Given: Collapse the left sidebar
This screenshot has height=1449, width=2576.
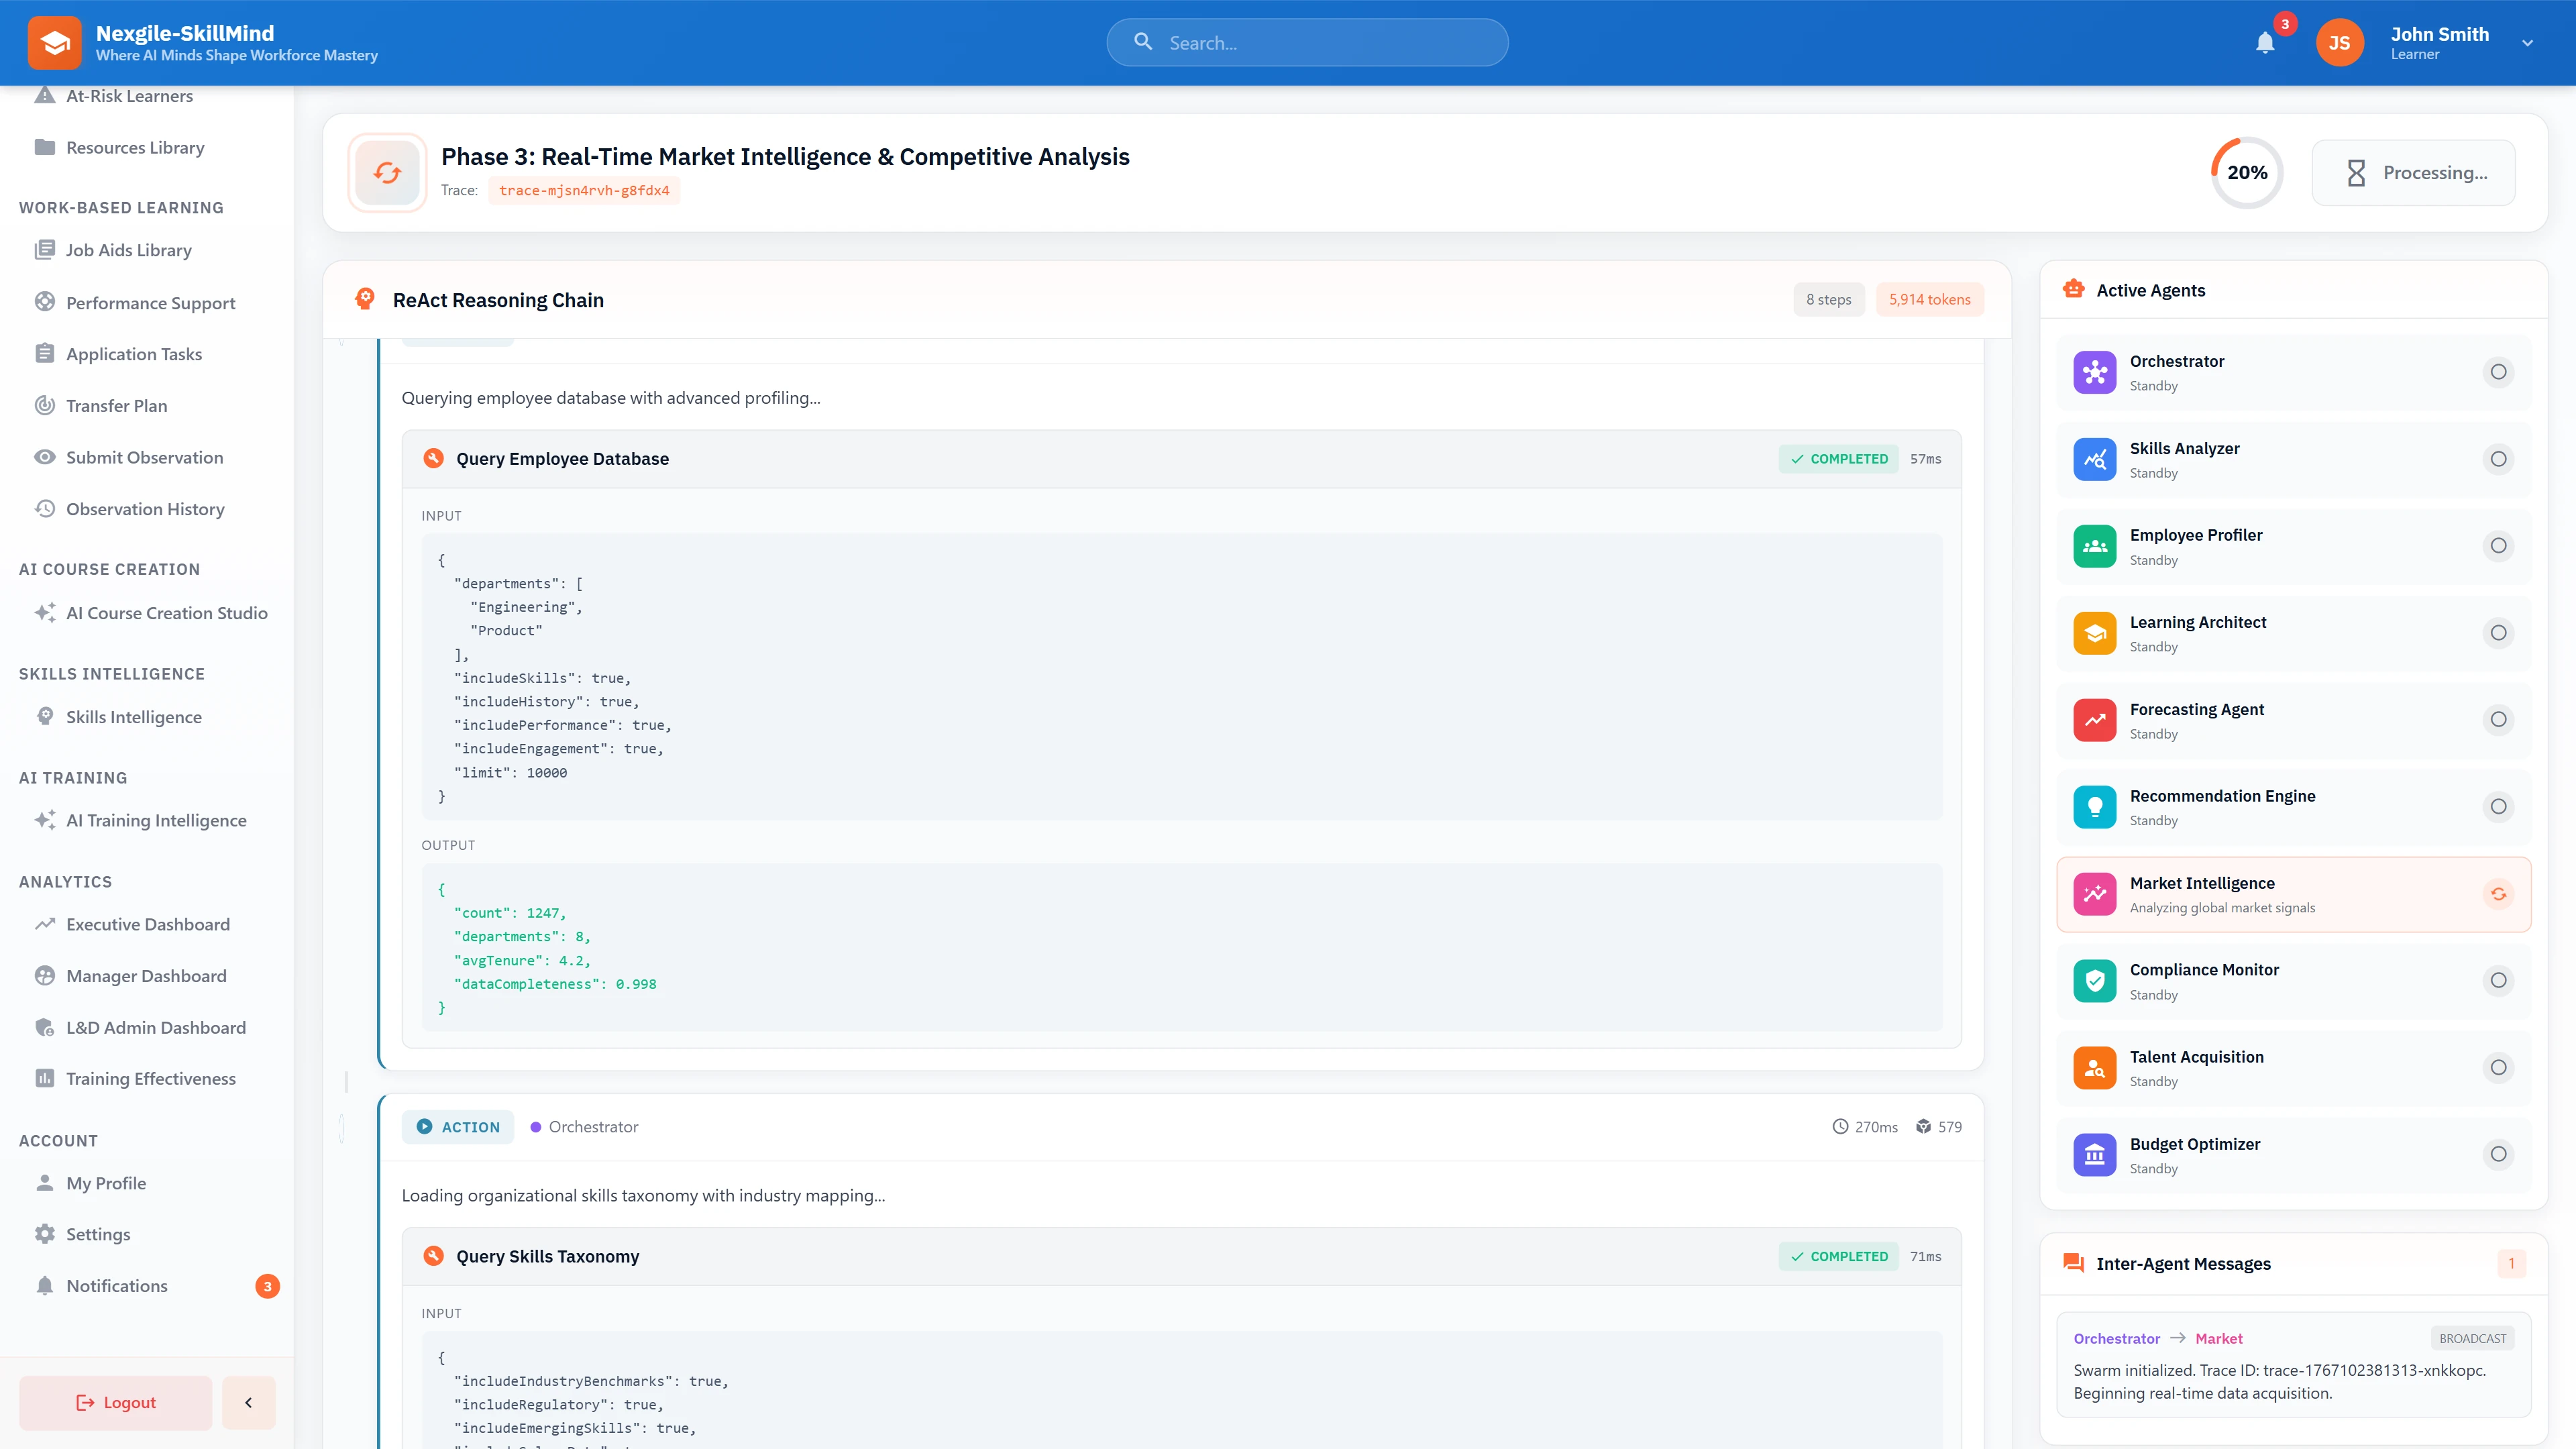Looking at the screenshot, I should tap(248, 1402).
